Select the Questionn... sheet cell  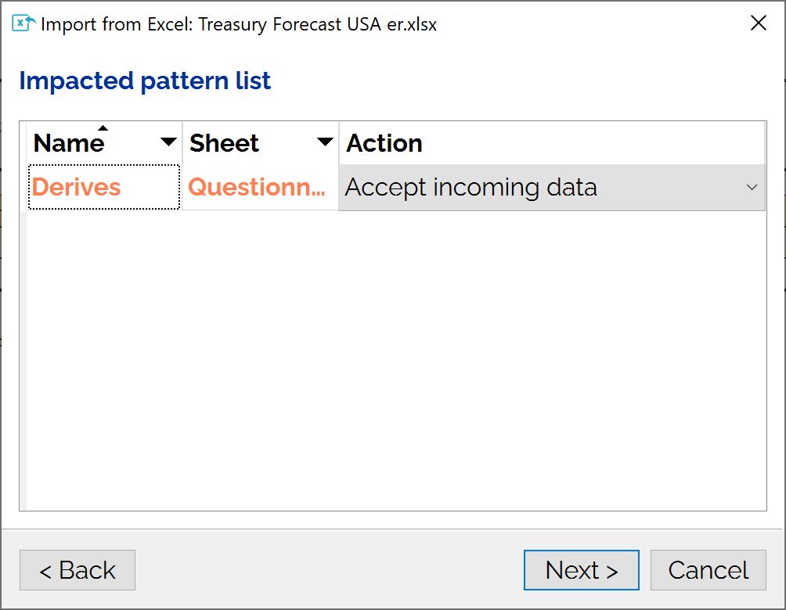(260, 188)
